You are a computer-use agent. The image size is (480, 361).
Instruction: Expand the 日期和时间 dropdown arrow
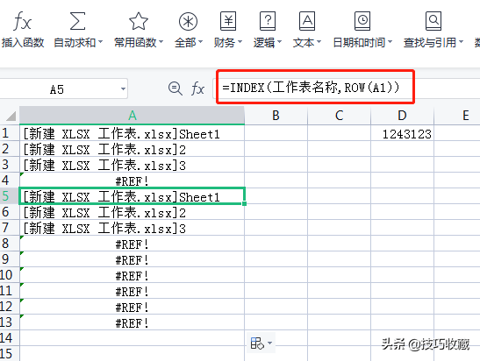[390, 42]
